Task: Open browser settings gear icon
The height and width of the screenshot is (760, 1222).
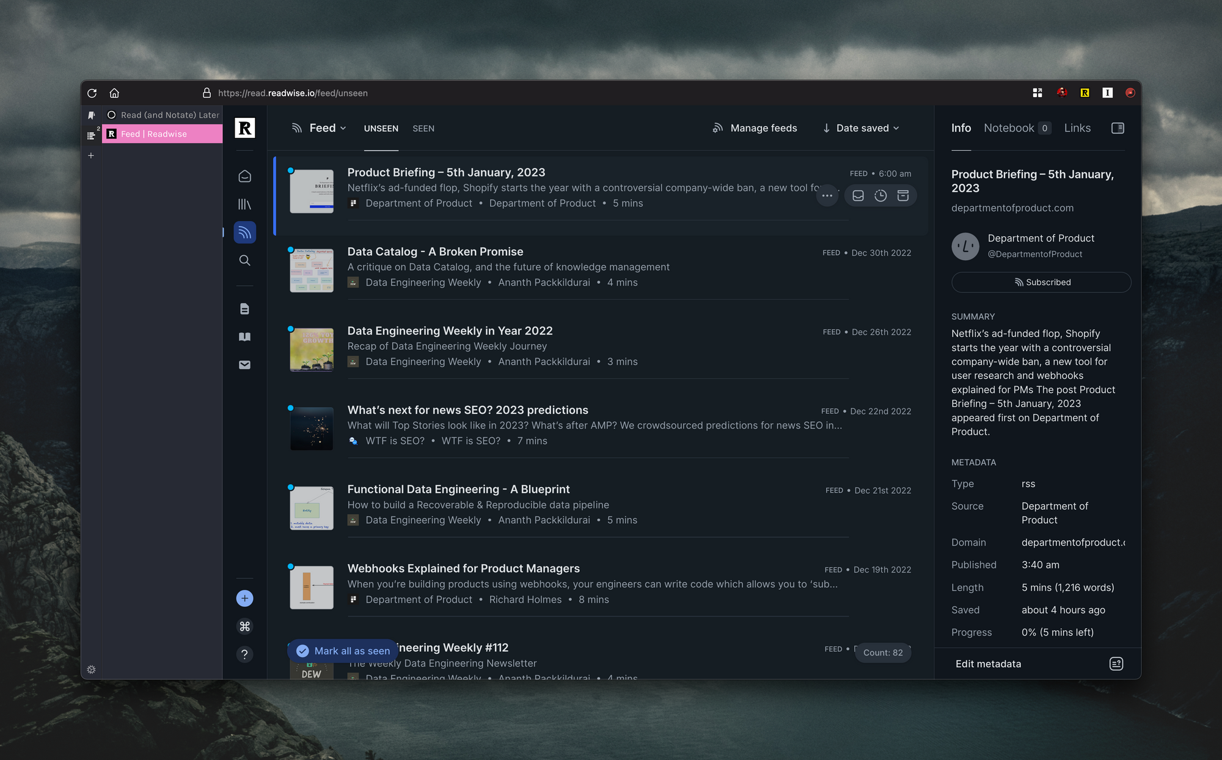Action: 91,670
